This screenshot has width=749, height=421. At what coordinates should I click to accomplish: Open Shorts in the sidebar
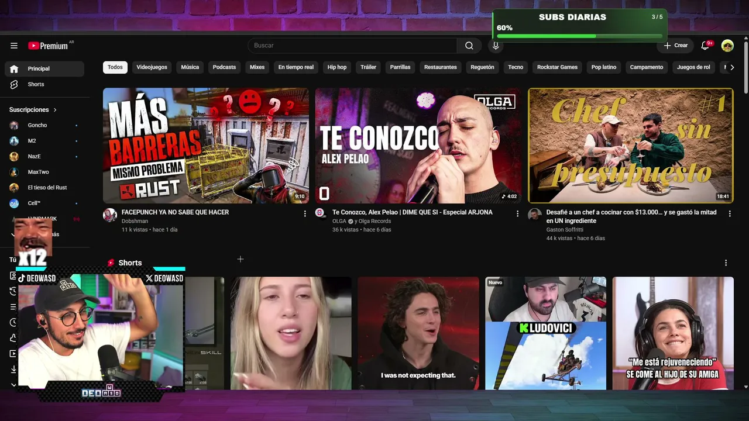point(44,84)
